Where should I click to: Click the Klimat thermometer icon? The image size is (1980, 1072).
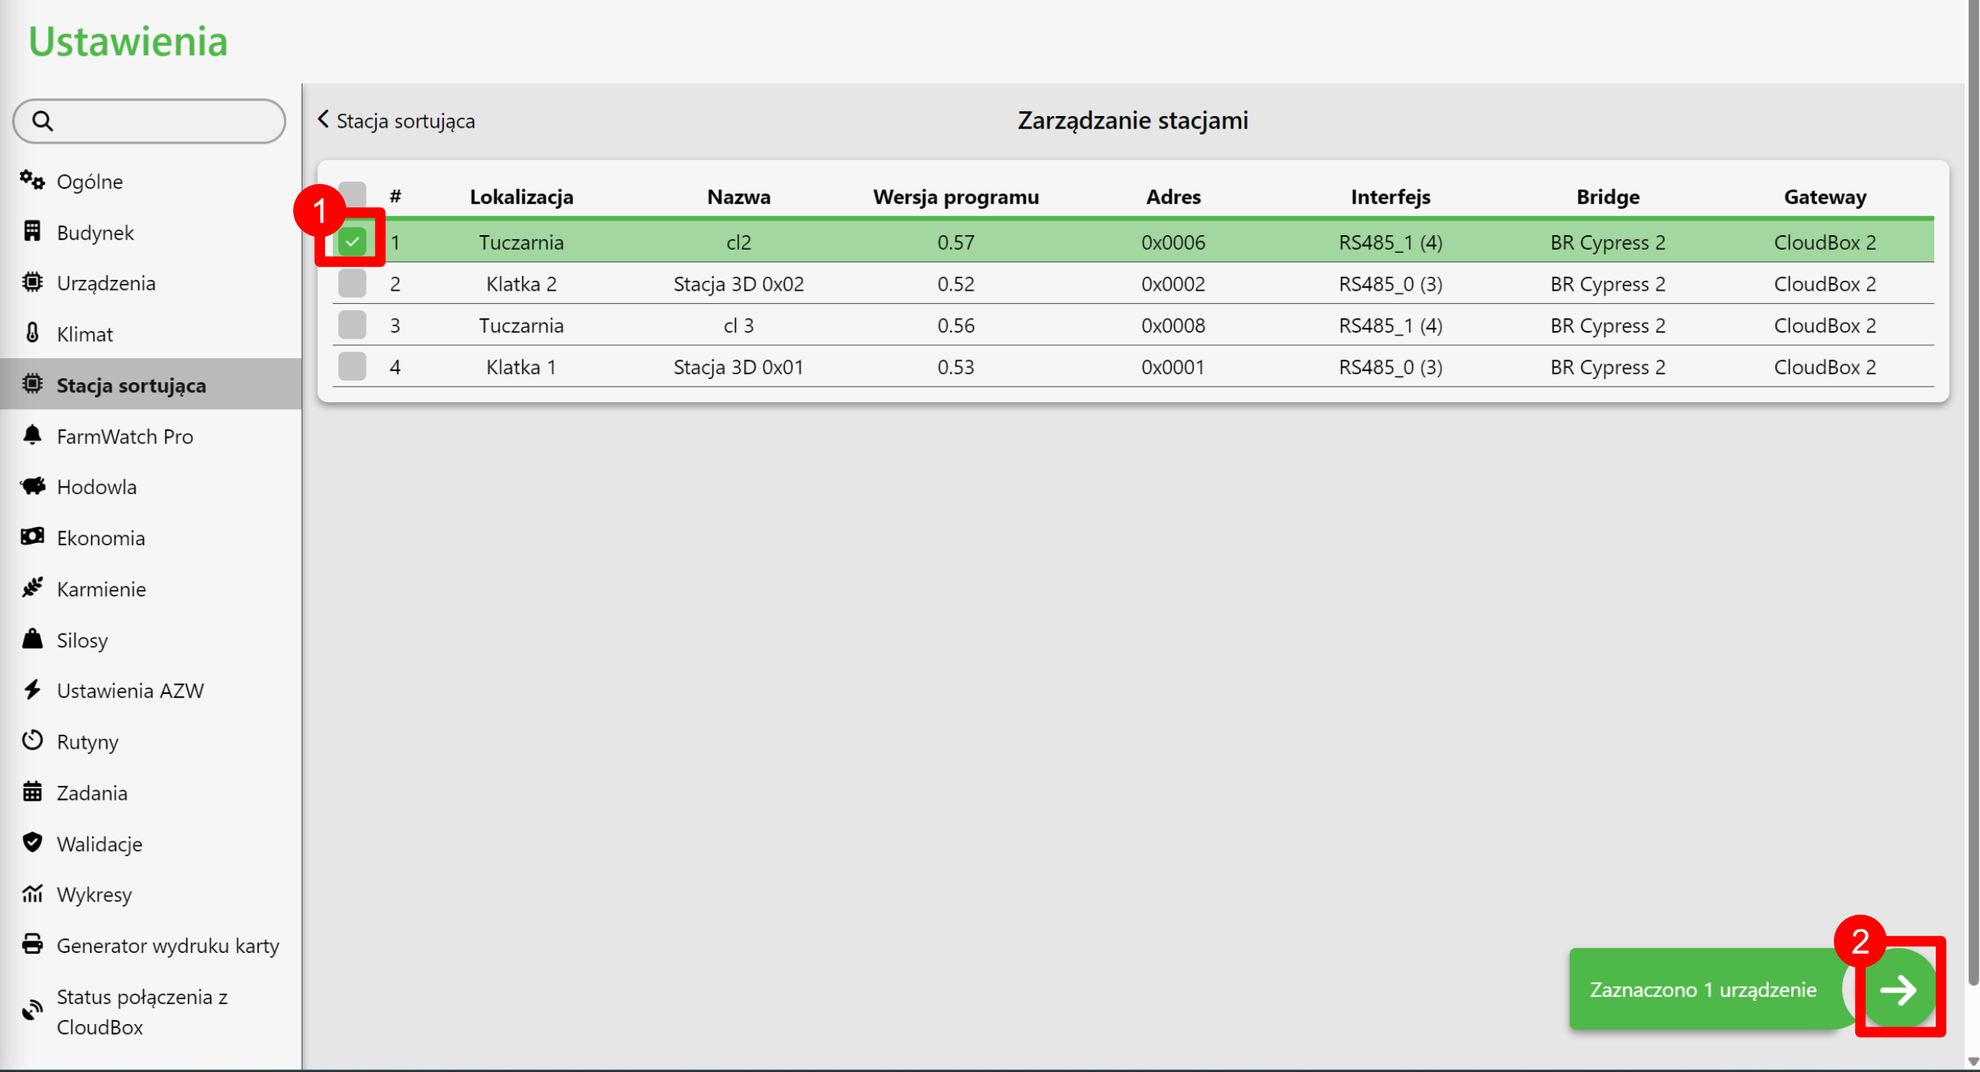[32, 333]
